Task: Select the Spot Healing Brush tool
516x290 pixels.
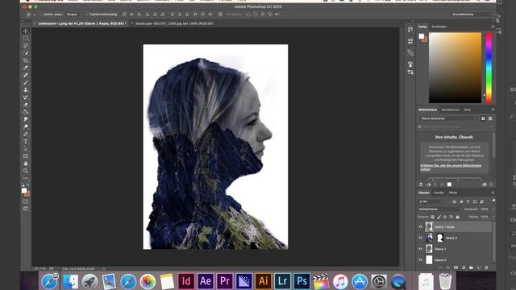Action: 26,75
